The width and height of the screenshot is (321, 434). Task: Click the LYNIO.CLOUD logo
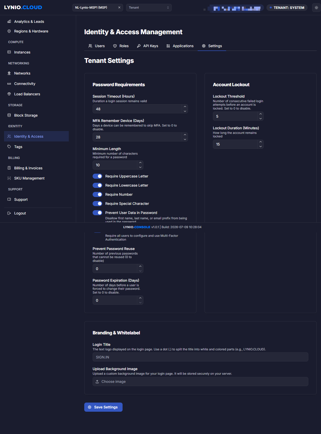(23, 7)
